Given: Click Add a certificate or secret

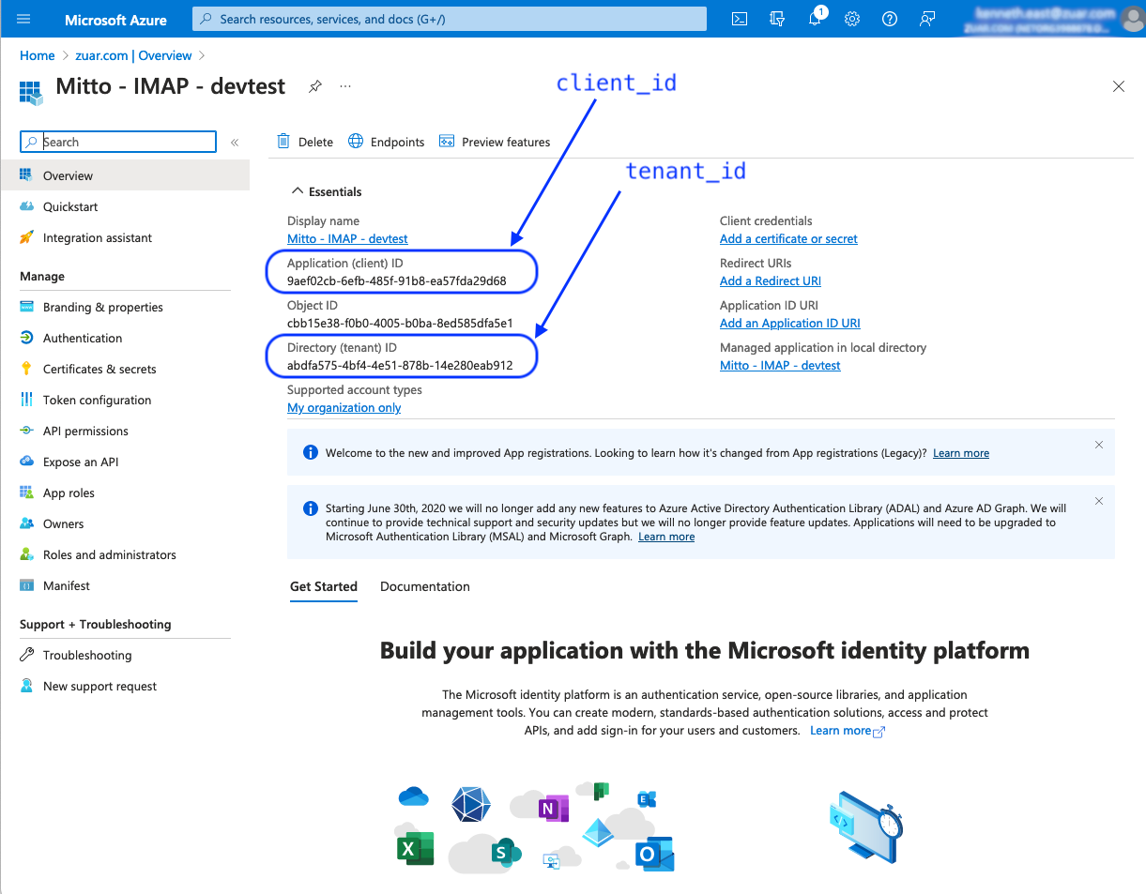Looking at the screenshot, I should coord(788,238).
